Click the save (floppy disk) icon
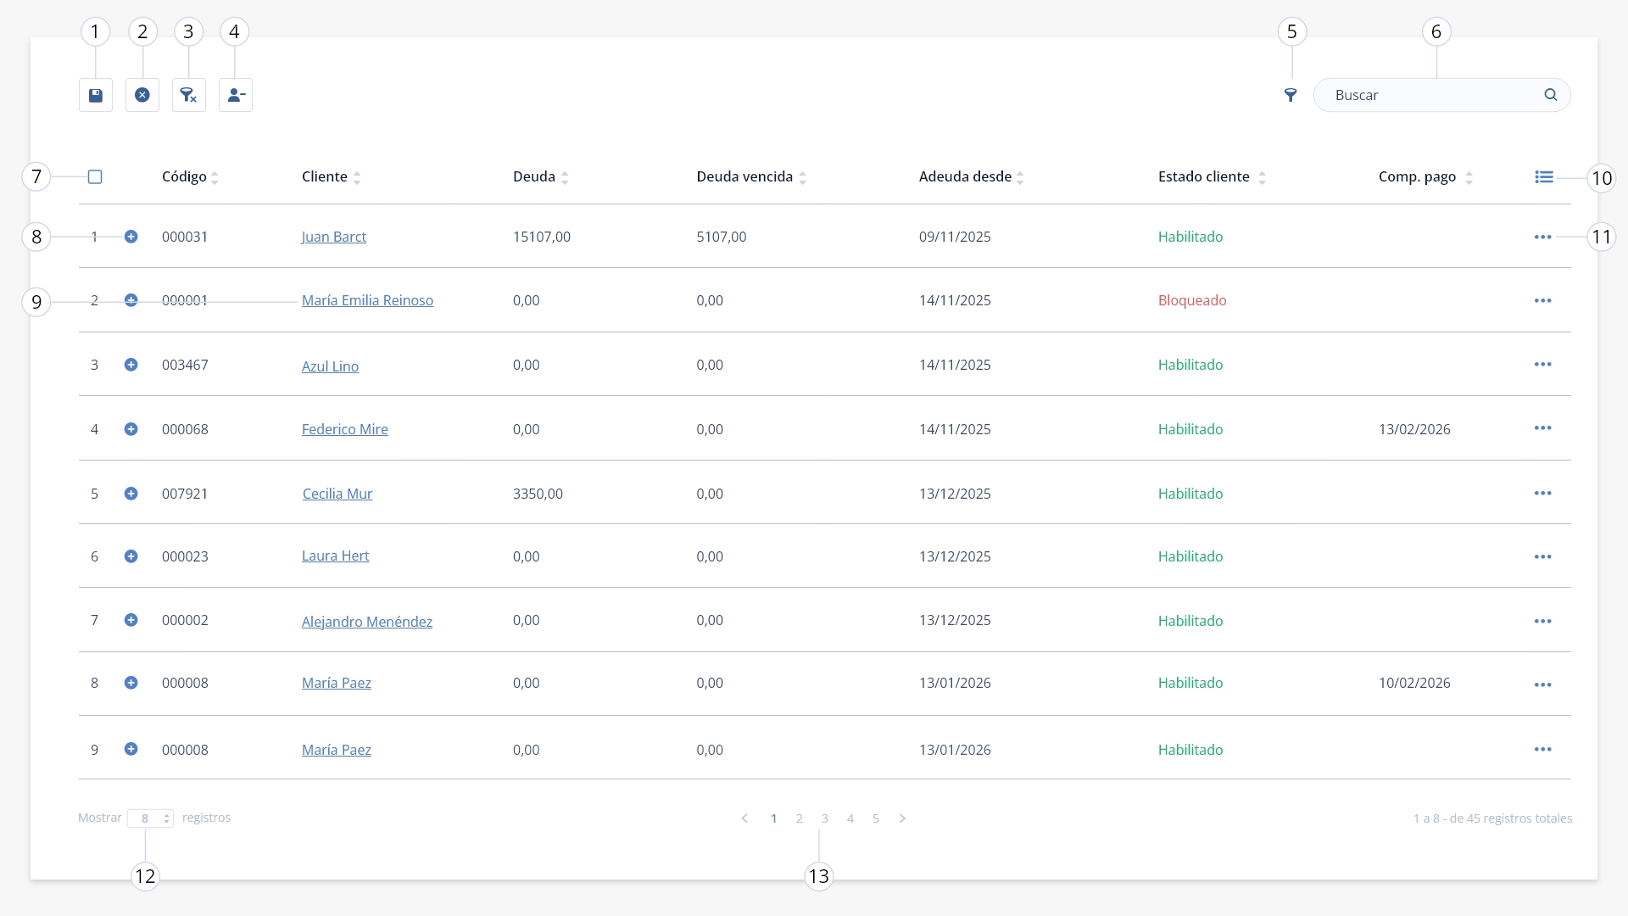Screen dimensions: 1628x916 pos(96,95)
